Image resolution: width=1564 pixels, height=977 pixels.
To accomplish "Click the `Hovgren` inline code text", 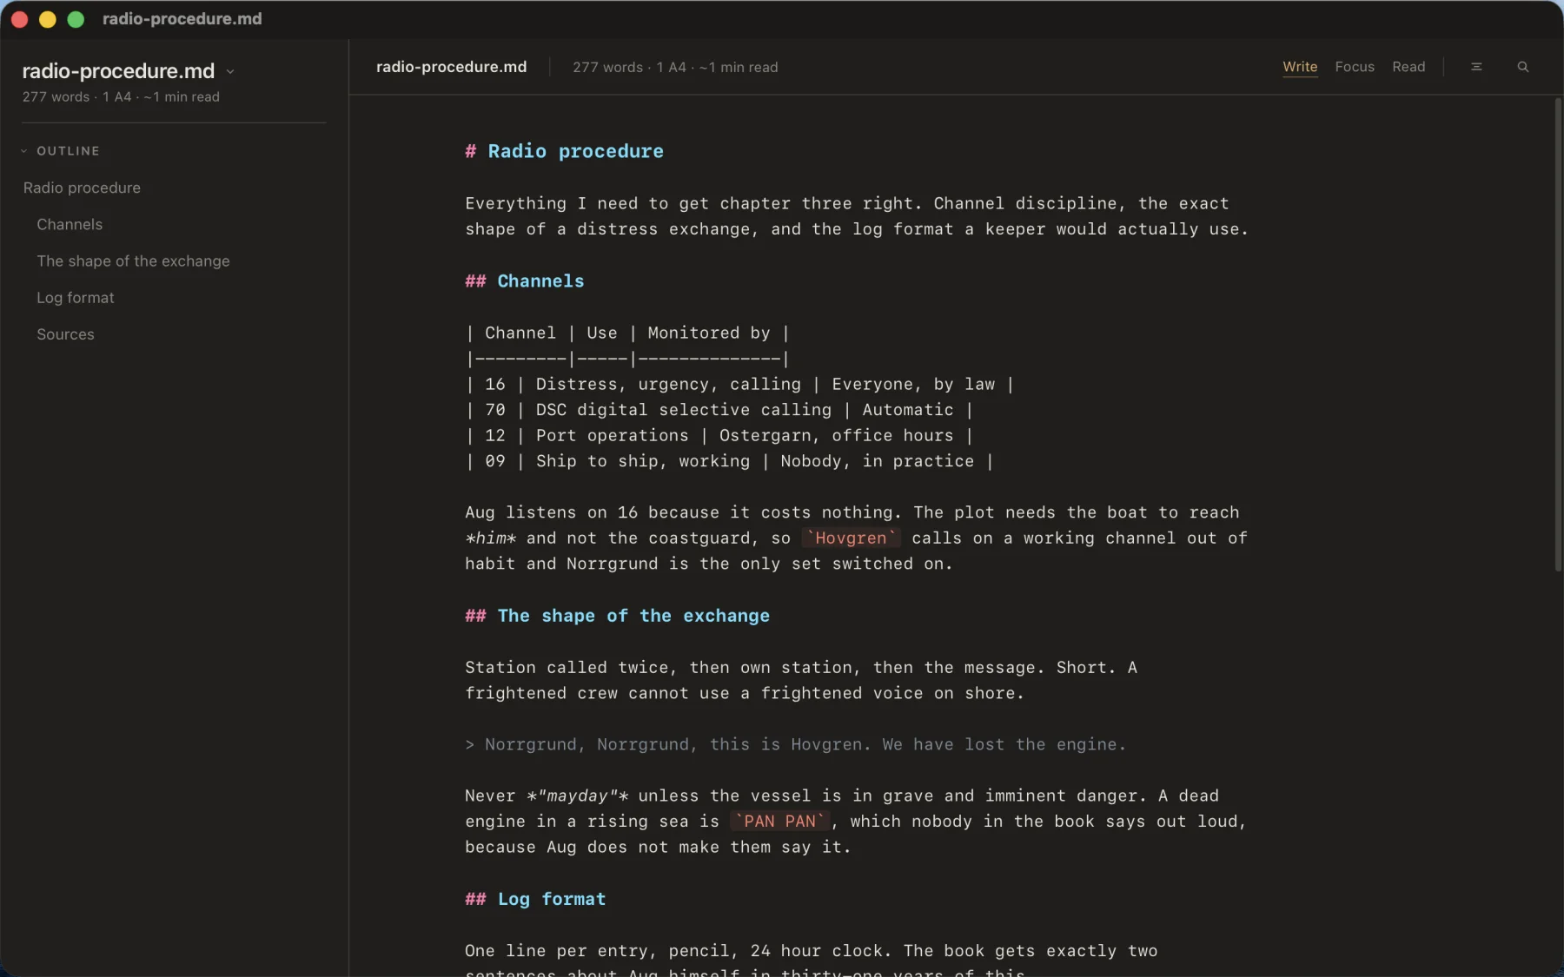I will 851,538.
